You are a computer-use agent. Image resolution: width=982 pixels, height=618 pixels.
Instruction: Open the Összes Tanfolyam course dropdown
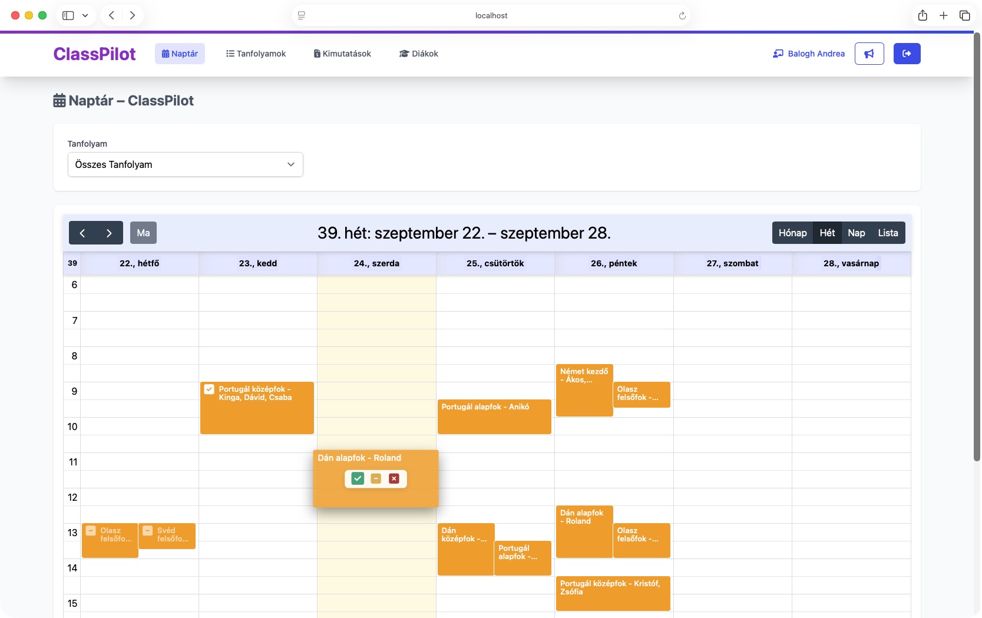[185, 164]
